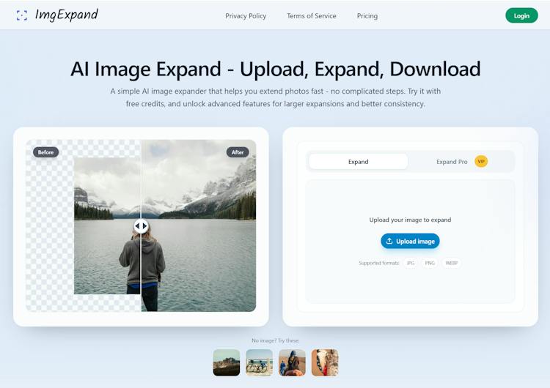Click the PNG format chip

[430, 263]
